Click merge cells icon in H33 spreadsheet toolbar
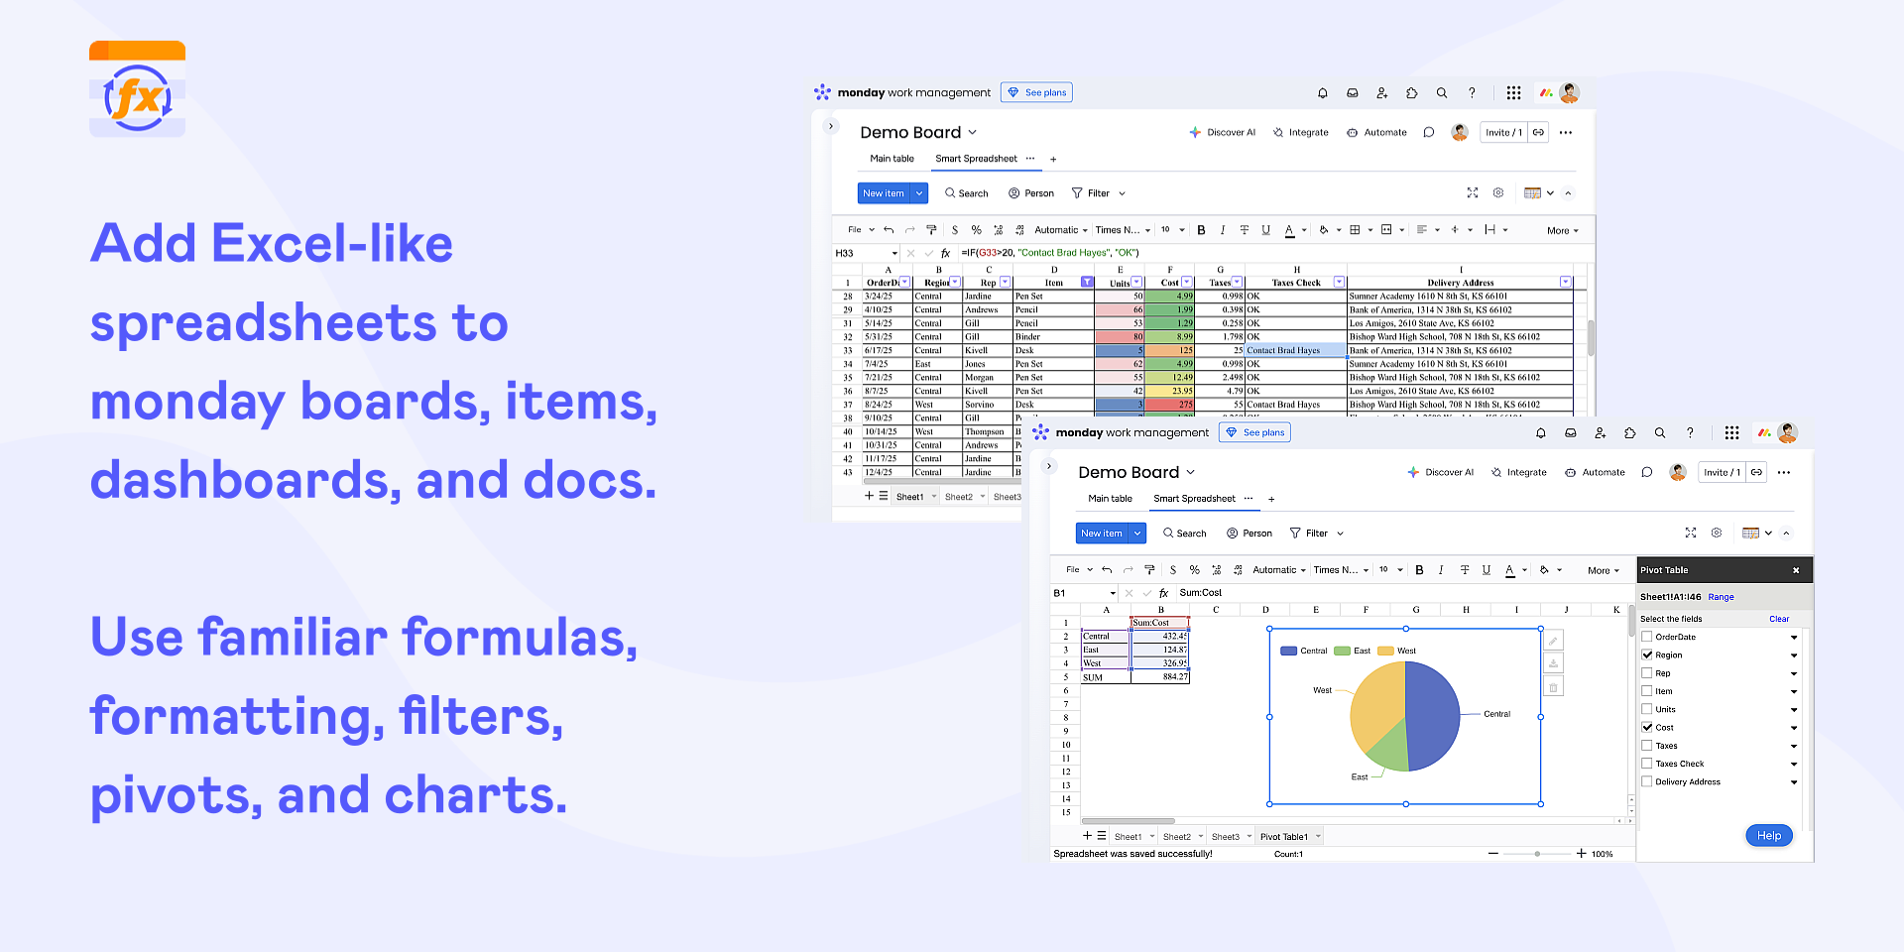This screenshot has height=952, width=1904. (1386, 230)
